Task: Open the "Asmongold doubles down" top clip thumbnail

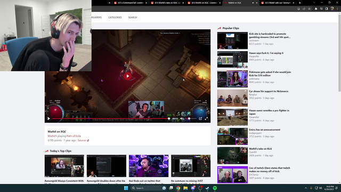Action: [x=107, y=166]
